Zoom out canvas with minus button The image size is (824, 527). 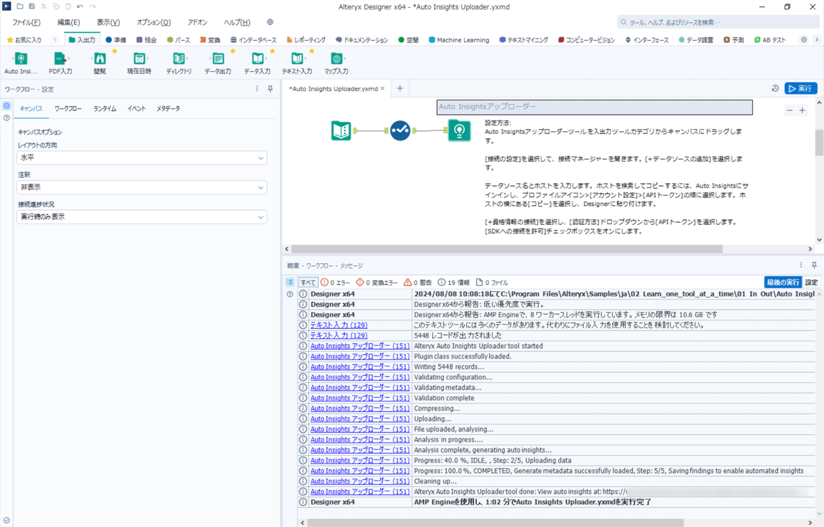pyautogui.click(x=789, y=110)
